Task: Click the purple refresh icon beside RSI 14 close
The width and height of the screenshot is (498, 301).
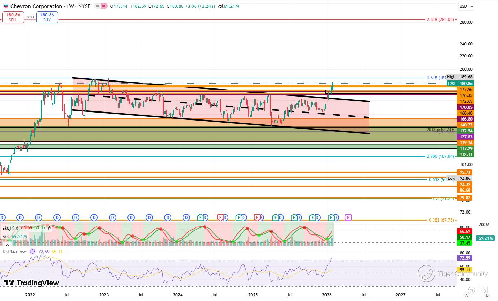Action: coord(32,252)
